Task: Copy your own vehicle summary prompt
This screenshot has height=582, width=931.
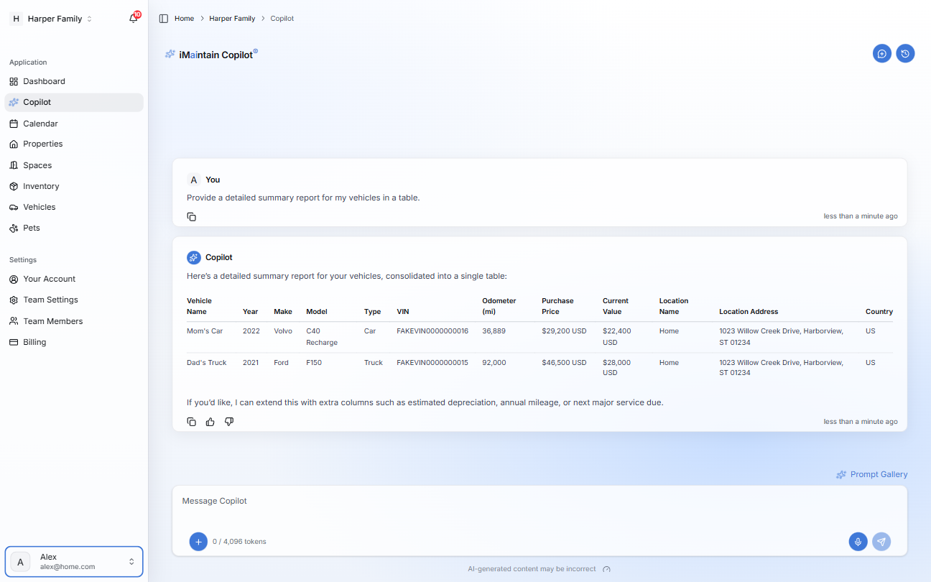Action: 191,216
